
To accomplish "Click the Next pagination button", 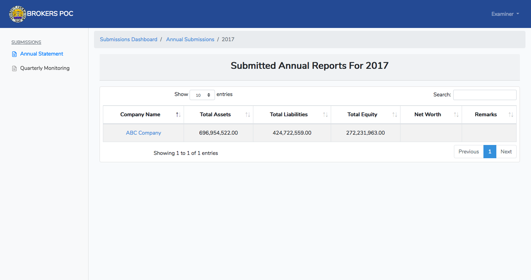I will (506, 152).
